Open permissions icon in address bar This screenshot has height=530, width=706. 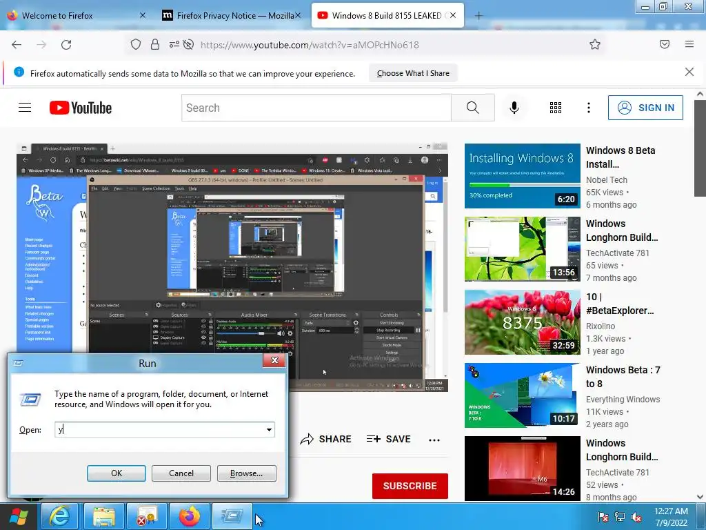[x=174, y=45]
